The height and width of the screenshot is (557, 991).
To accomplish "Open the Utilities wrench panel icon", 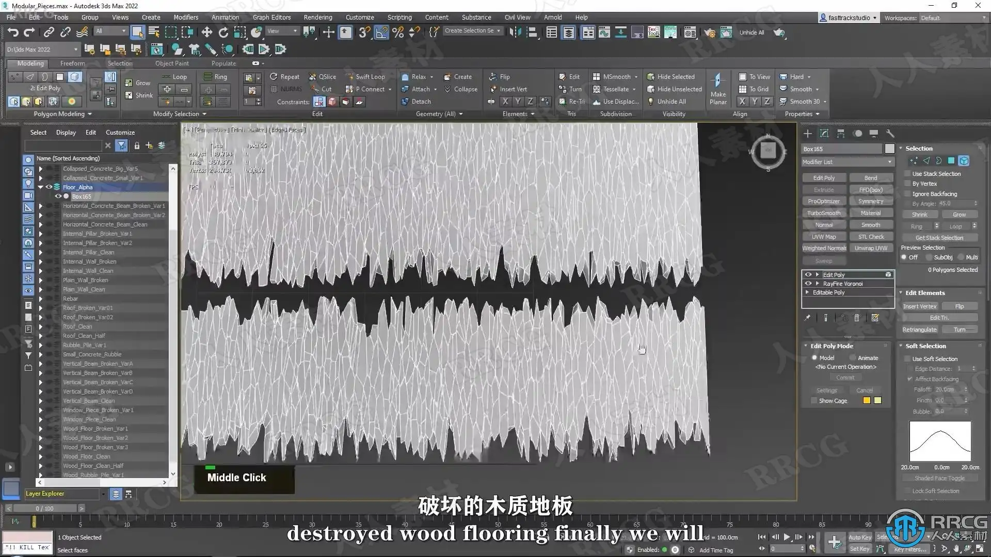I will point(890,134).
